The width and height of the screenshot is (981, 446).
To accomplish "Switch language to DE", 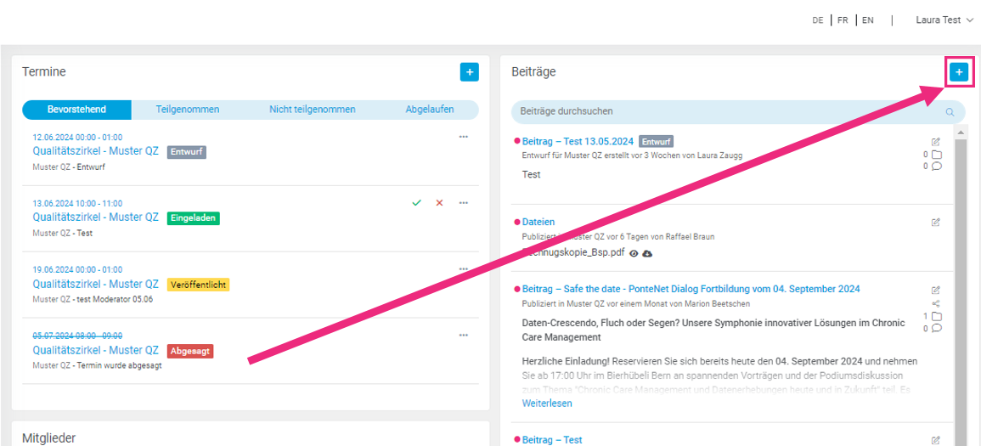I will [x=818, y=20].
